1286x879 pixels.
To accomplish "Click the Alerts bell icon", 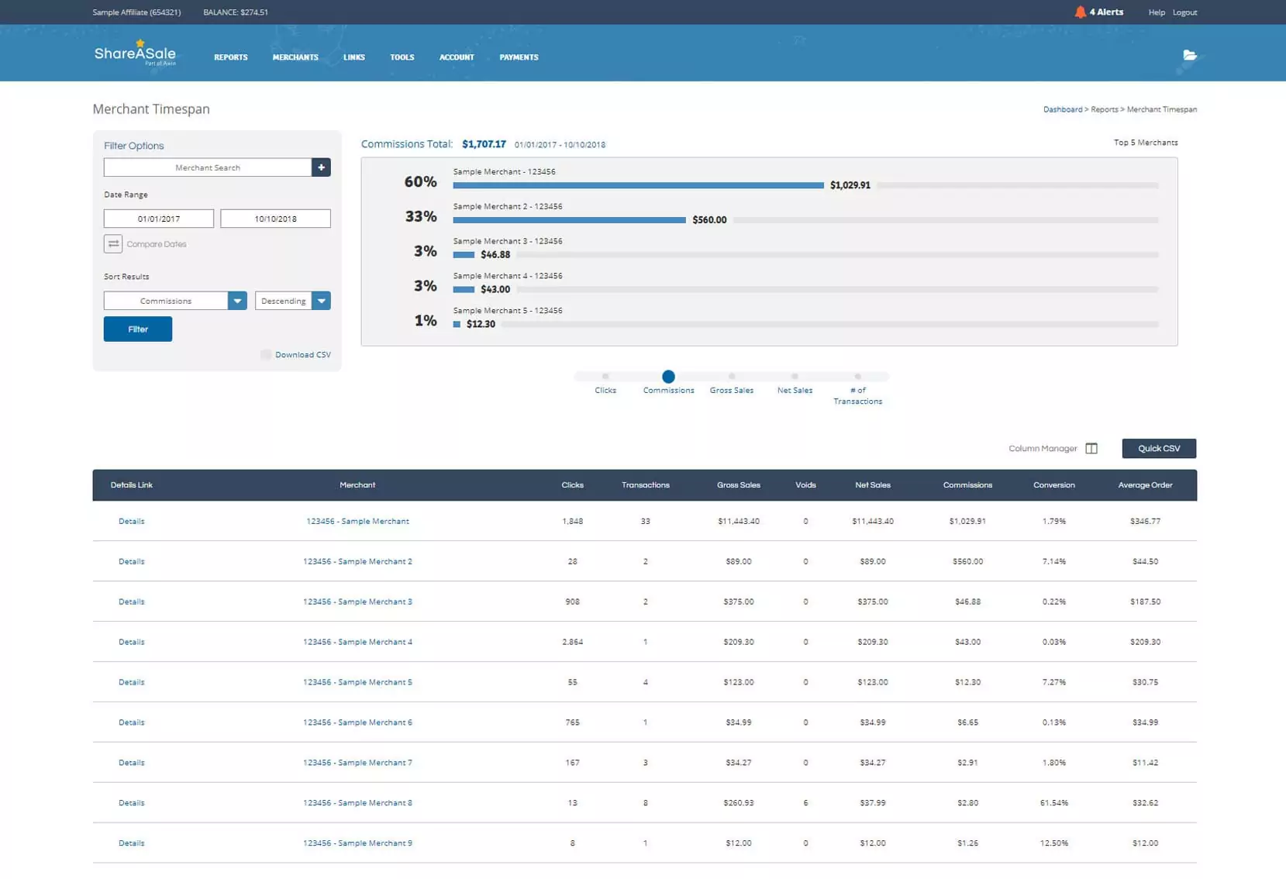I will click(1080, 12).
